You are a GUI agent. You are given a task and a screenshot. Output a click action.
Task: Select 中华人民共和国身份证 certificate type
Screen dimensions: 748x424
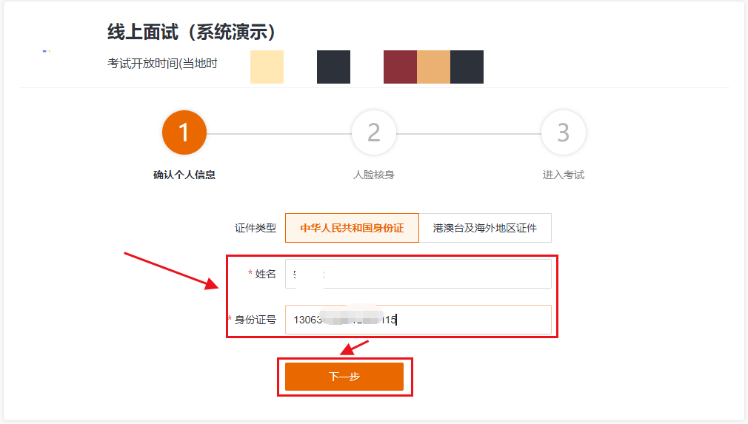[352, 228]
